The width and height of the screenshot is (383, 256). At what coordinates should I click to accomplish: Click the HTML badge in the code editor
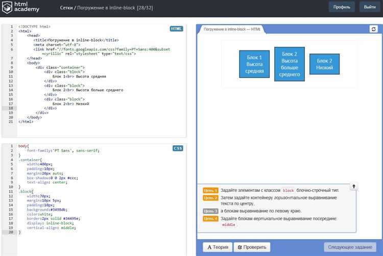pyautogui.click(x=177, y=29)
